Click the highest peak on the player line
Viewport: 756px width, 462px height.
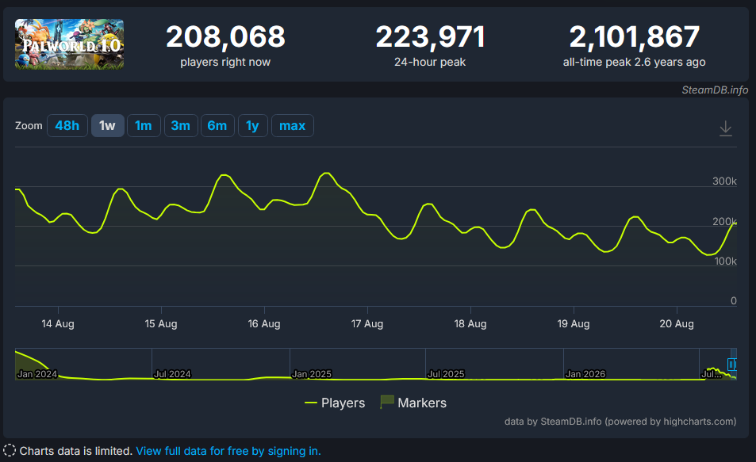point(328,173)
